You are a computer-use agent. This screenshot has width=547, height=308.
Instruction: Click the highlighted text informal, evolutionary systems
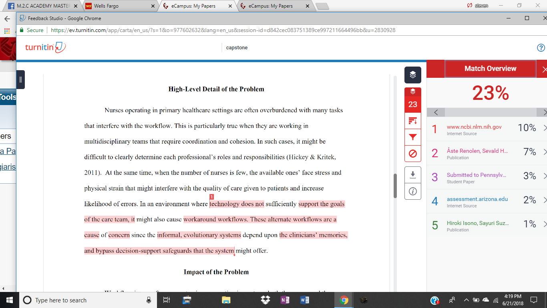(199, 235)
